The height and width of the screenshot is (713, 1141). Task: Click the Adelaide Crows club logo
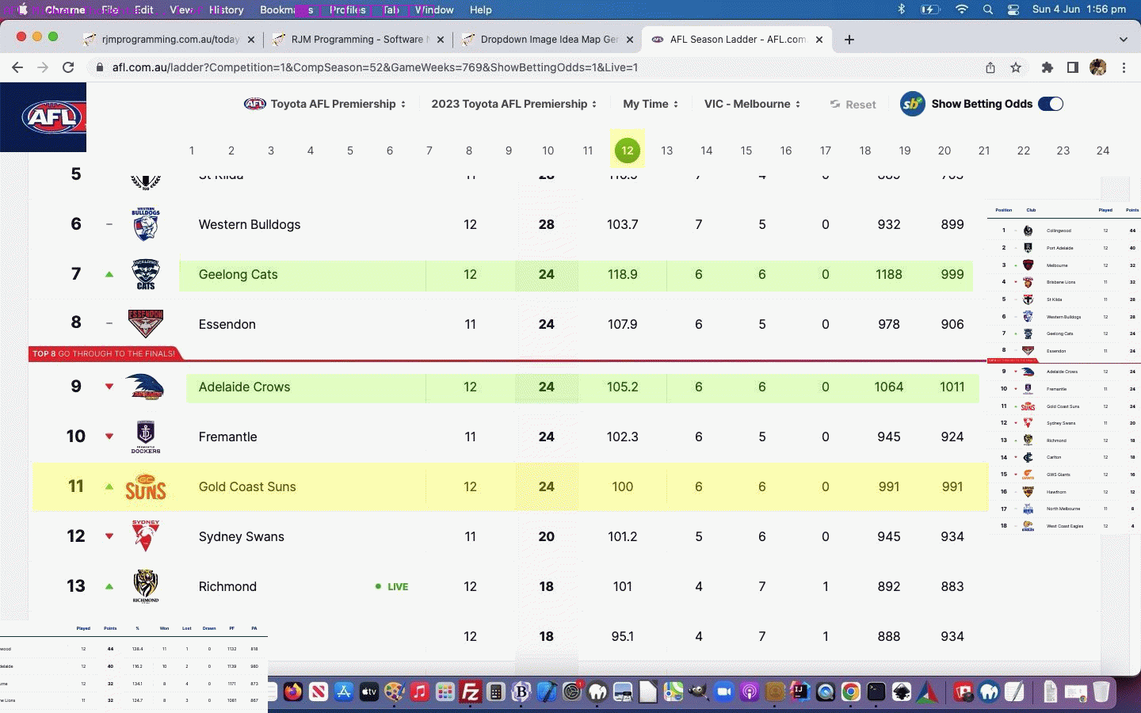145,387
